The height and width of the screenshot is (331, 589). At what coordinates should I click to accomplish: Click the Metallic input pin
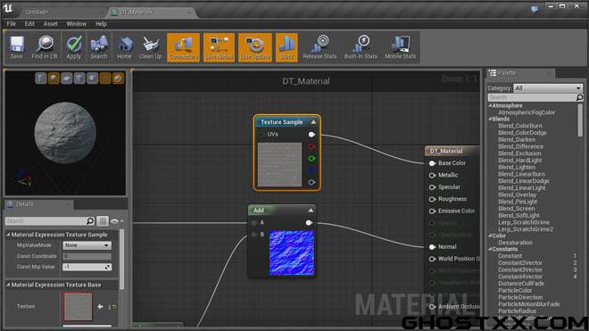pyautogui.click(x=432, y=175)
